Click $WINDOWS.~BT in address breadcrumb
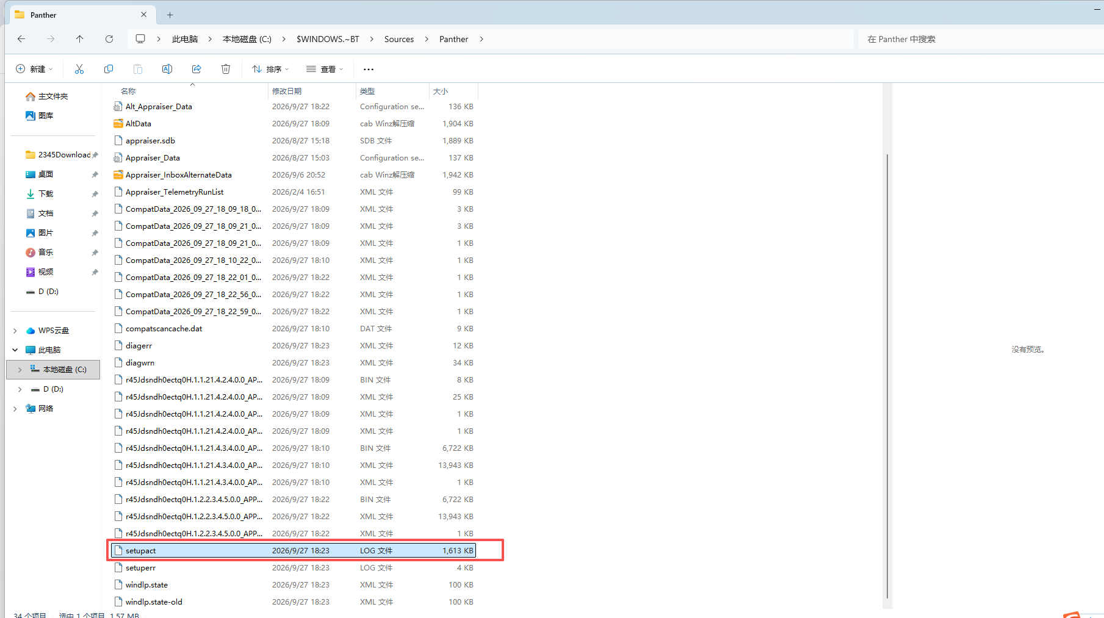 point(328,39)
